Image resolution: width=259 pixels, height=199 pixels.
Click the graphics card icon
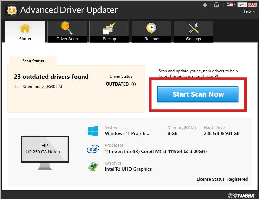point(93,166)
